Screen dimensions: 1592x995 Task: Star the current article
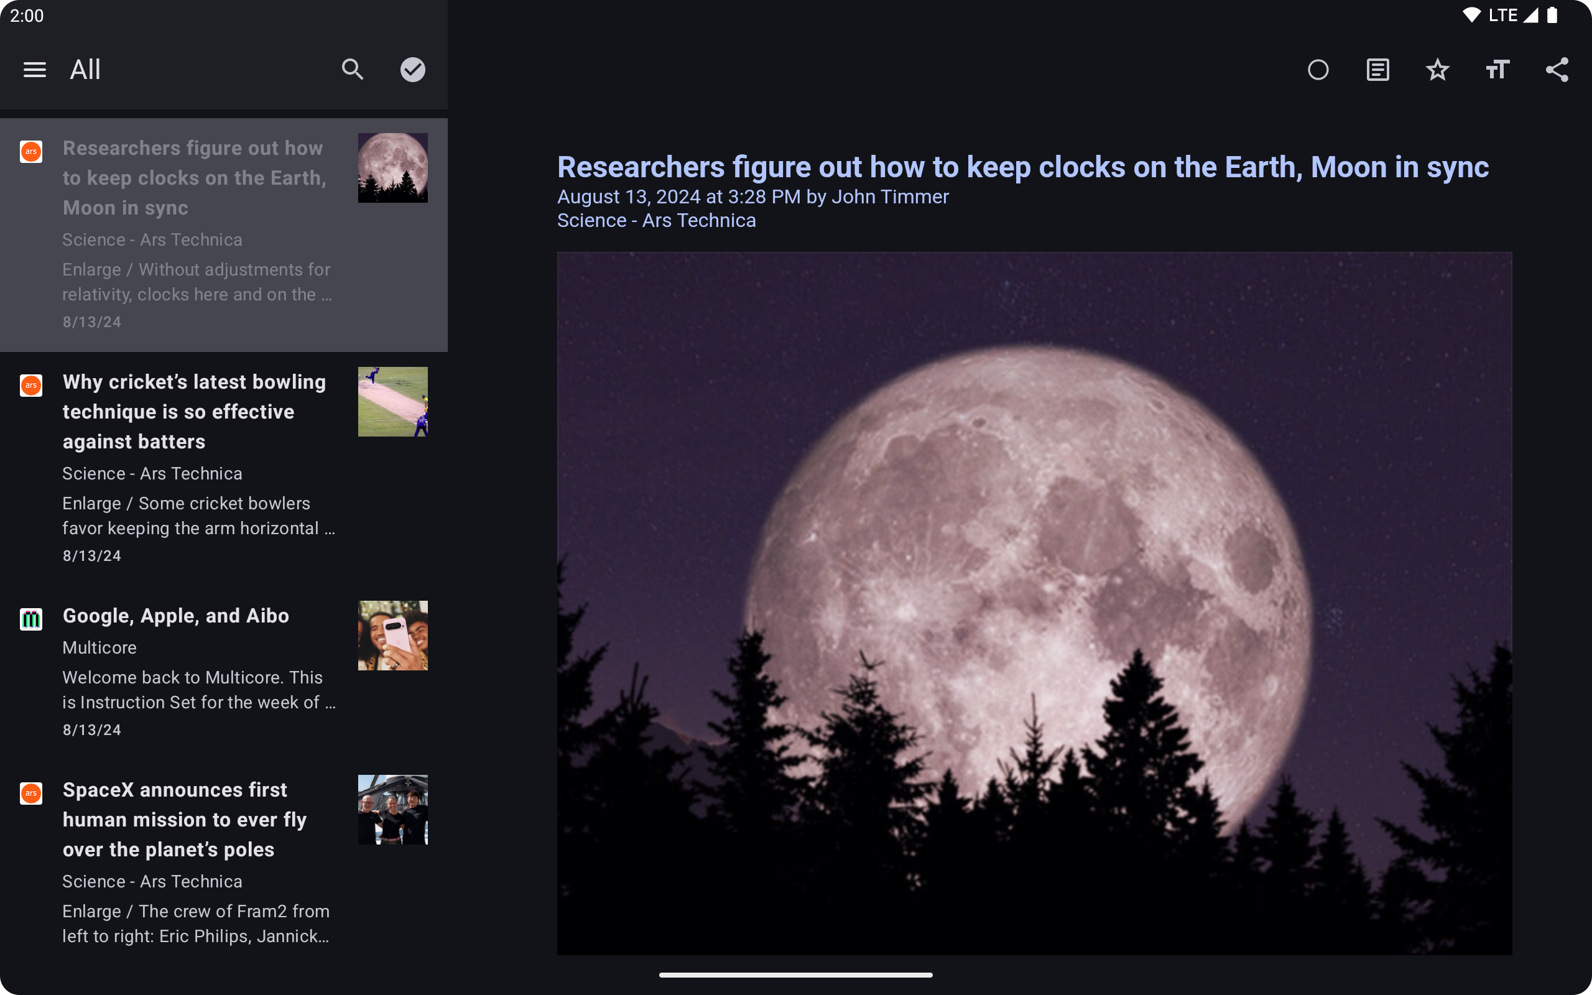(1437, 70)
